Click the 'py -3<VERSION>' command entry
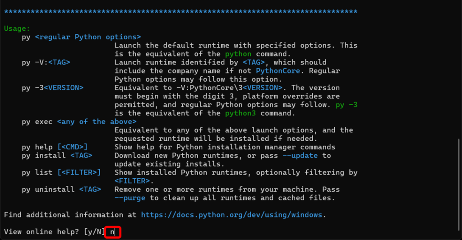This screenshot has height=240, width=462. tap(52, 88)
